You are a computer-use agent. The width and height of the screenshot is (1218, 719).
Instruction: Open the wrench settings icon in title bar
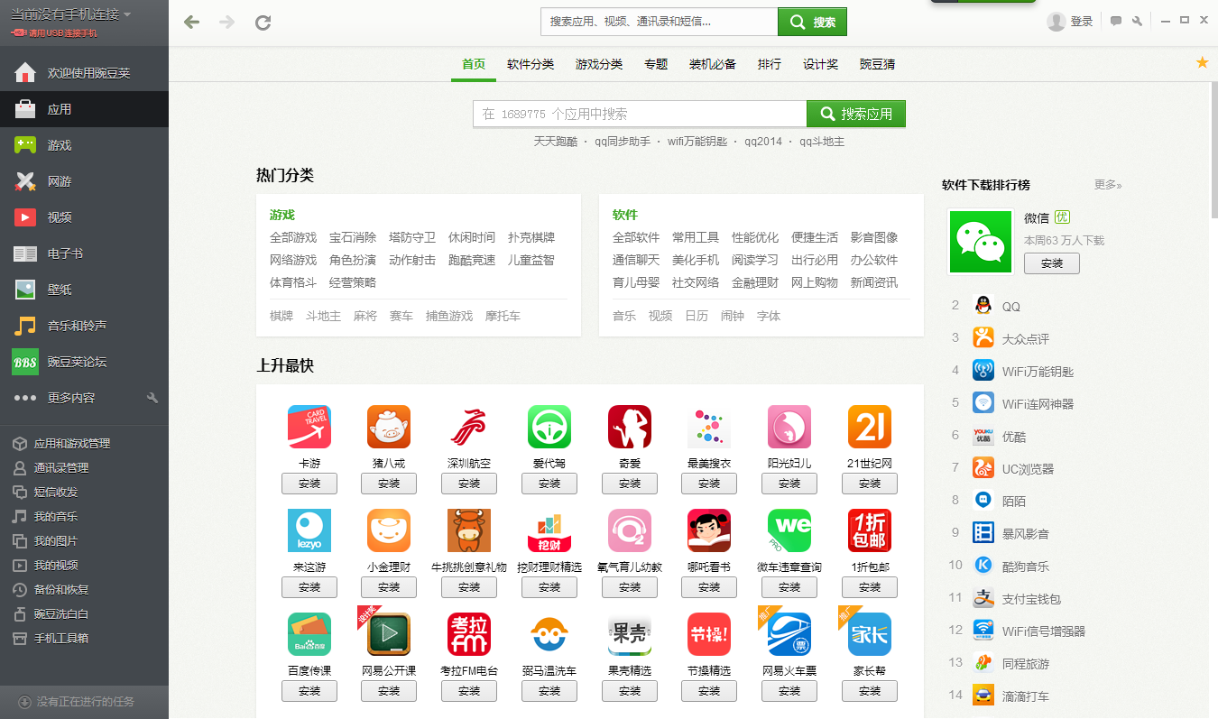[x=1138, y=22]
